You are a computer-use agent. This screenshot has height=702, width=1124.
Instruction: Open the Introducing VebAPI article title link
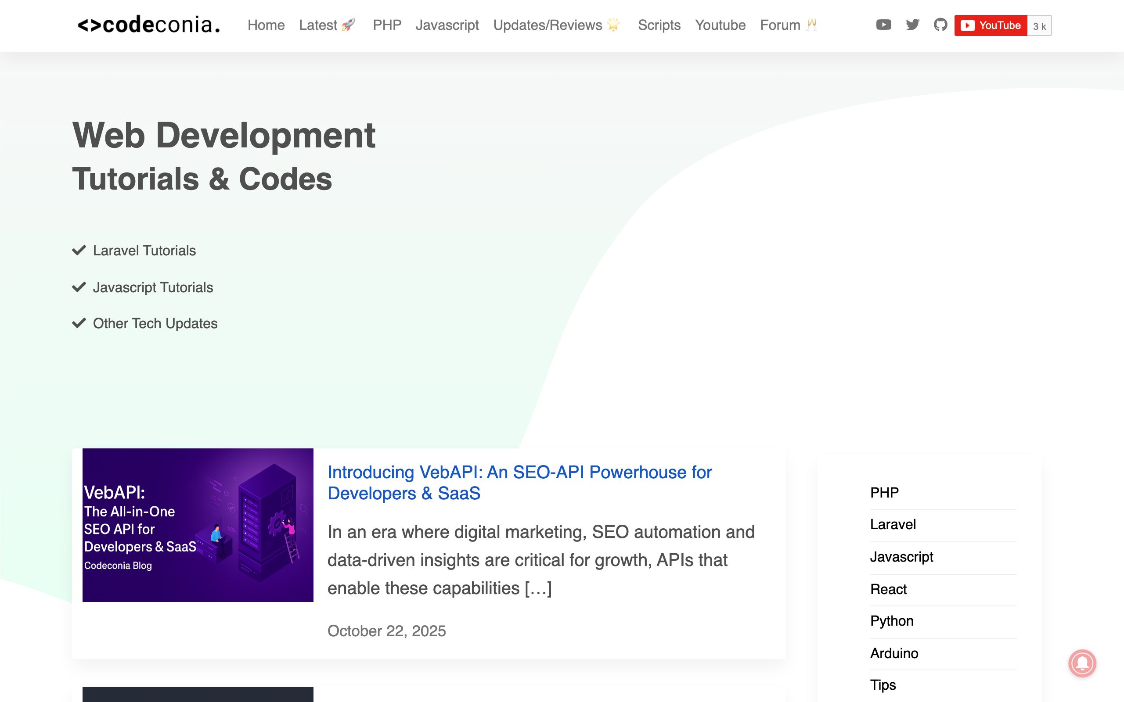coord(519,483)
